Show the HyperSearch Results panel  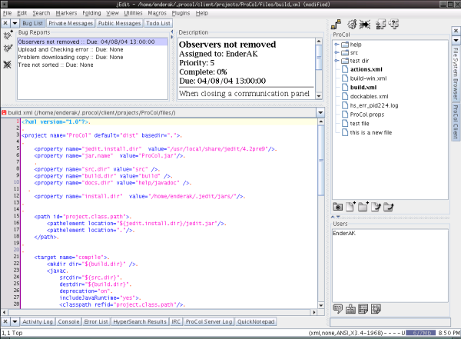coord(141,321)
